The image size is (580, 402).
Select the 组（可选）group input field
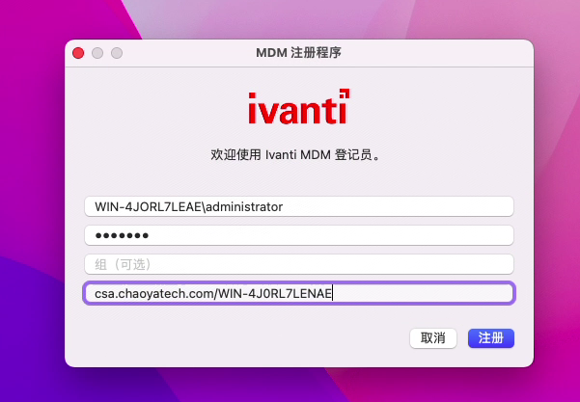coord(299,264)
